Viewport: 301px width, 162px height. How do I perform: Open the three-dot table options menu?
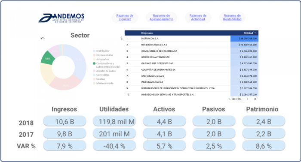[x=122, y=38]
